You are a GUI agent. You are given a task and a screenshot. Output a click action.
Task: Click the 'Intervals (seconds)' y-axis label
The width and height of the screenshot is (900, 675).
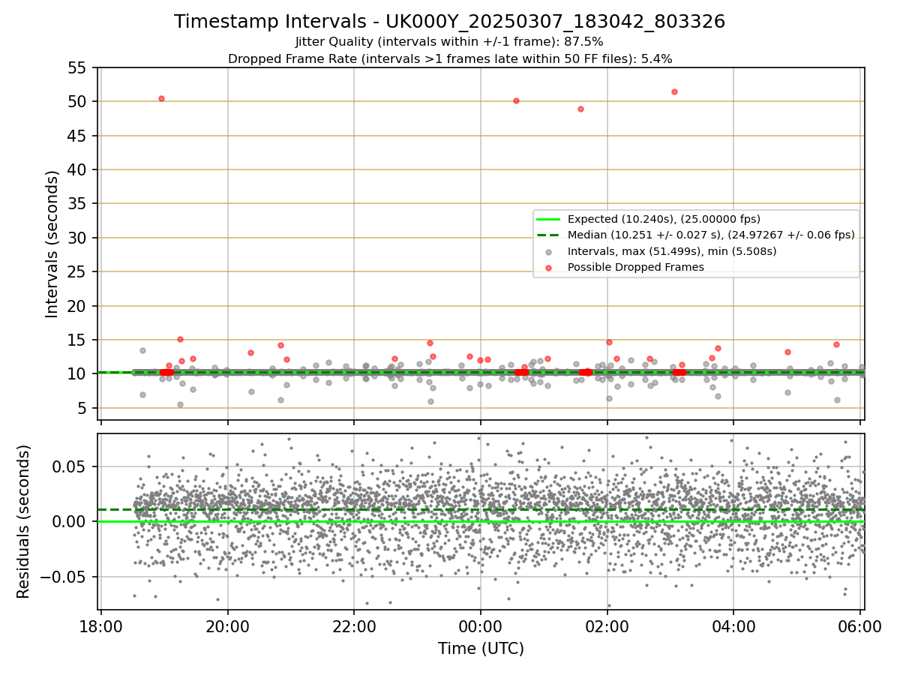(x=52, y=244)
